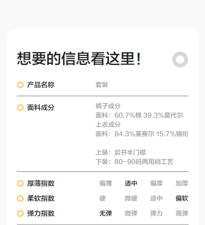Select the highlighted 无弹 elasticity option
The height and width of the screenshot is (225, 205).
pyautogui.click(x=106, y=214)
